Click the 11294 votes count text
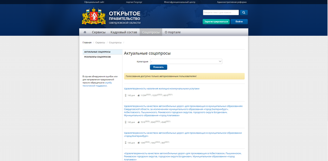328x161 pixels. [x=143, y=95]
